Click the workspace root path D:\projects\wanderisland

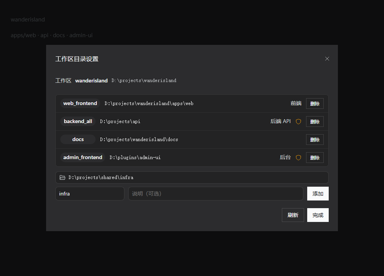point(144,80)
